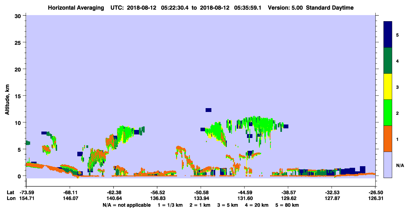Click legend text '1 = 1/3 km'
The width and height of the screenshot is (417, 214).
170,205
